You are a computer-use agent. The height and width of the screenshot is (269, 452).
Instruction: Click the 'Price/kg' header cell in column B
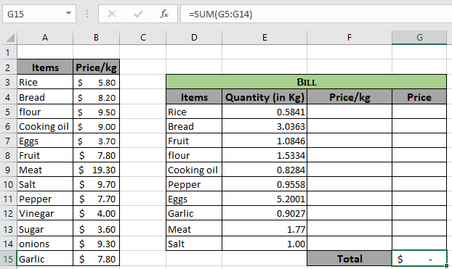(x=96, y=67)
